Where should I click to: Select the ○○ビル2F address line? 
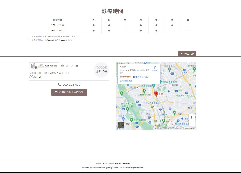[x=35, y=77]
